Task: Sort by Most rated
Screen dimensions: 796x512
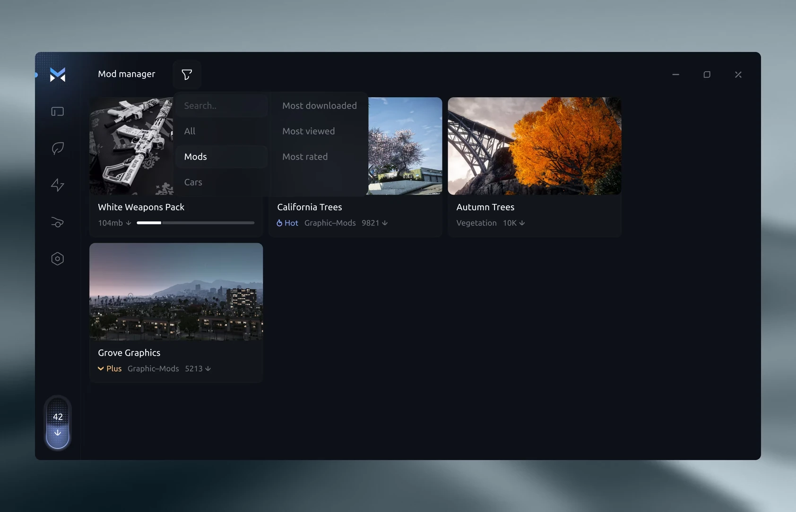Action: coord(305,156)
